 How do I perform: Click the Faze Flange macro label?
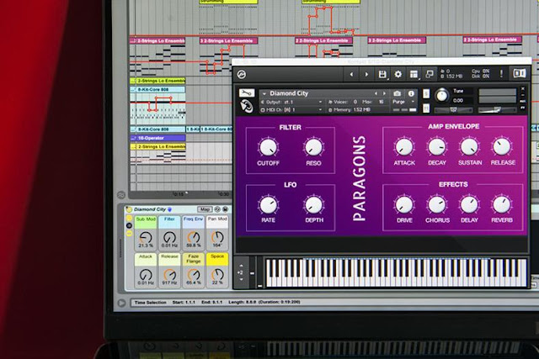point(193,259)
